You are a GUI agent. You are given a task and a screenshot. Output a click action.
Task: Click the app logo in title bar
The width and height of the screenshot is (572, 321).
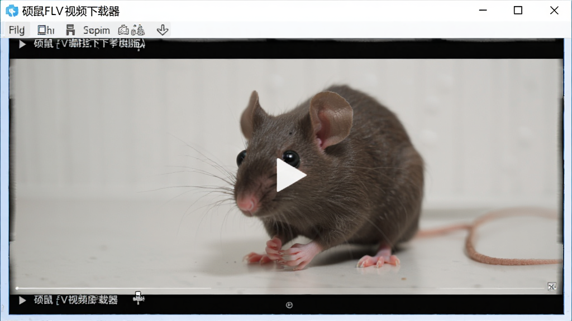[12, 11]
